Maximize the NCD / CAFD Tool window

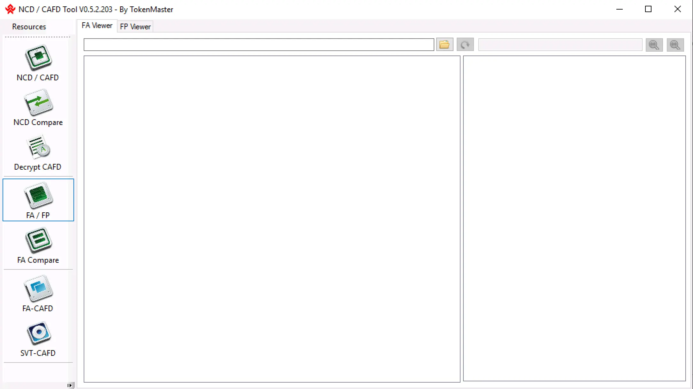pyautogui.click(x=648, y=9)
